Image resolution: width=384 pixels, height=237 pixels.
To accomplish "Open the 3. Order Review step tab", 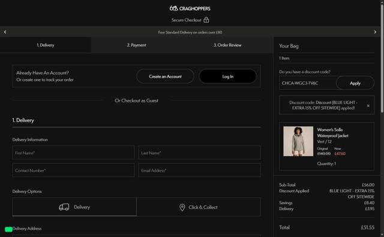I will pos(227,45).
